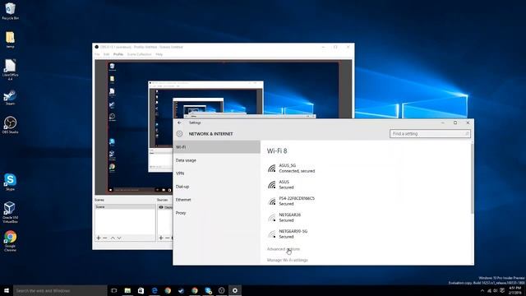Add a source in OBS Sources panel

click(x=161, y=238)
